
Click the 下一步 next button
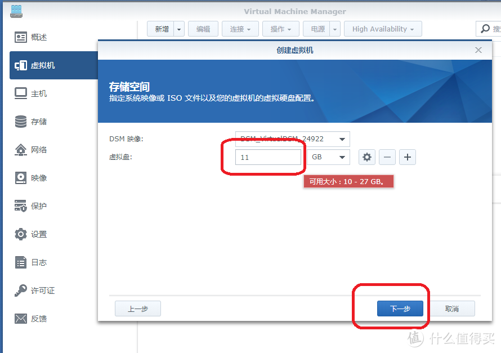400,309
